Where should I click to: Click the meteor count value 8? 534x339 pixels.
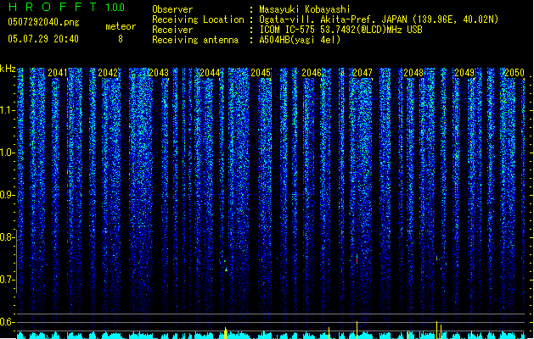coord(121,39)
